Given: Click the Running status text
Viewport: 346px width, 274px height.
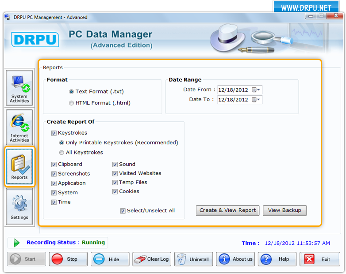Looking at the screenshot, I should click(x=93, y=243).
